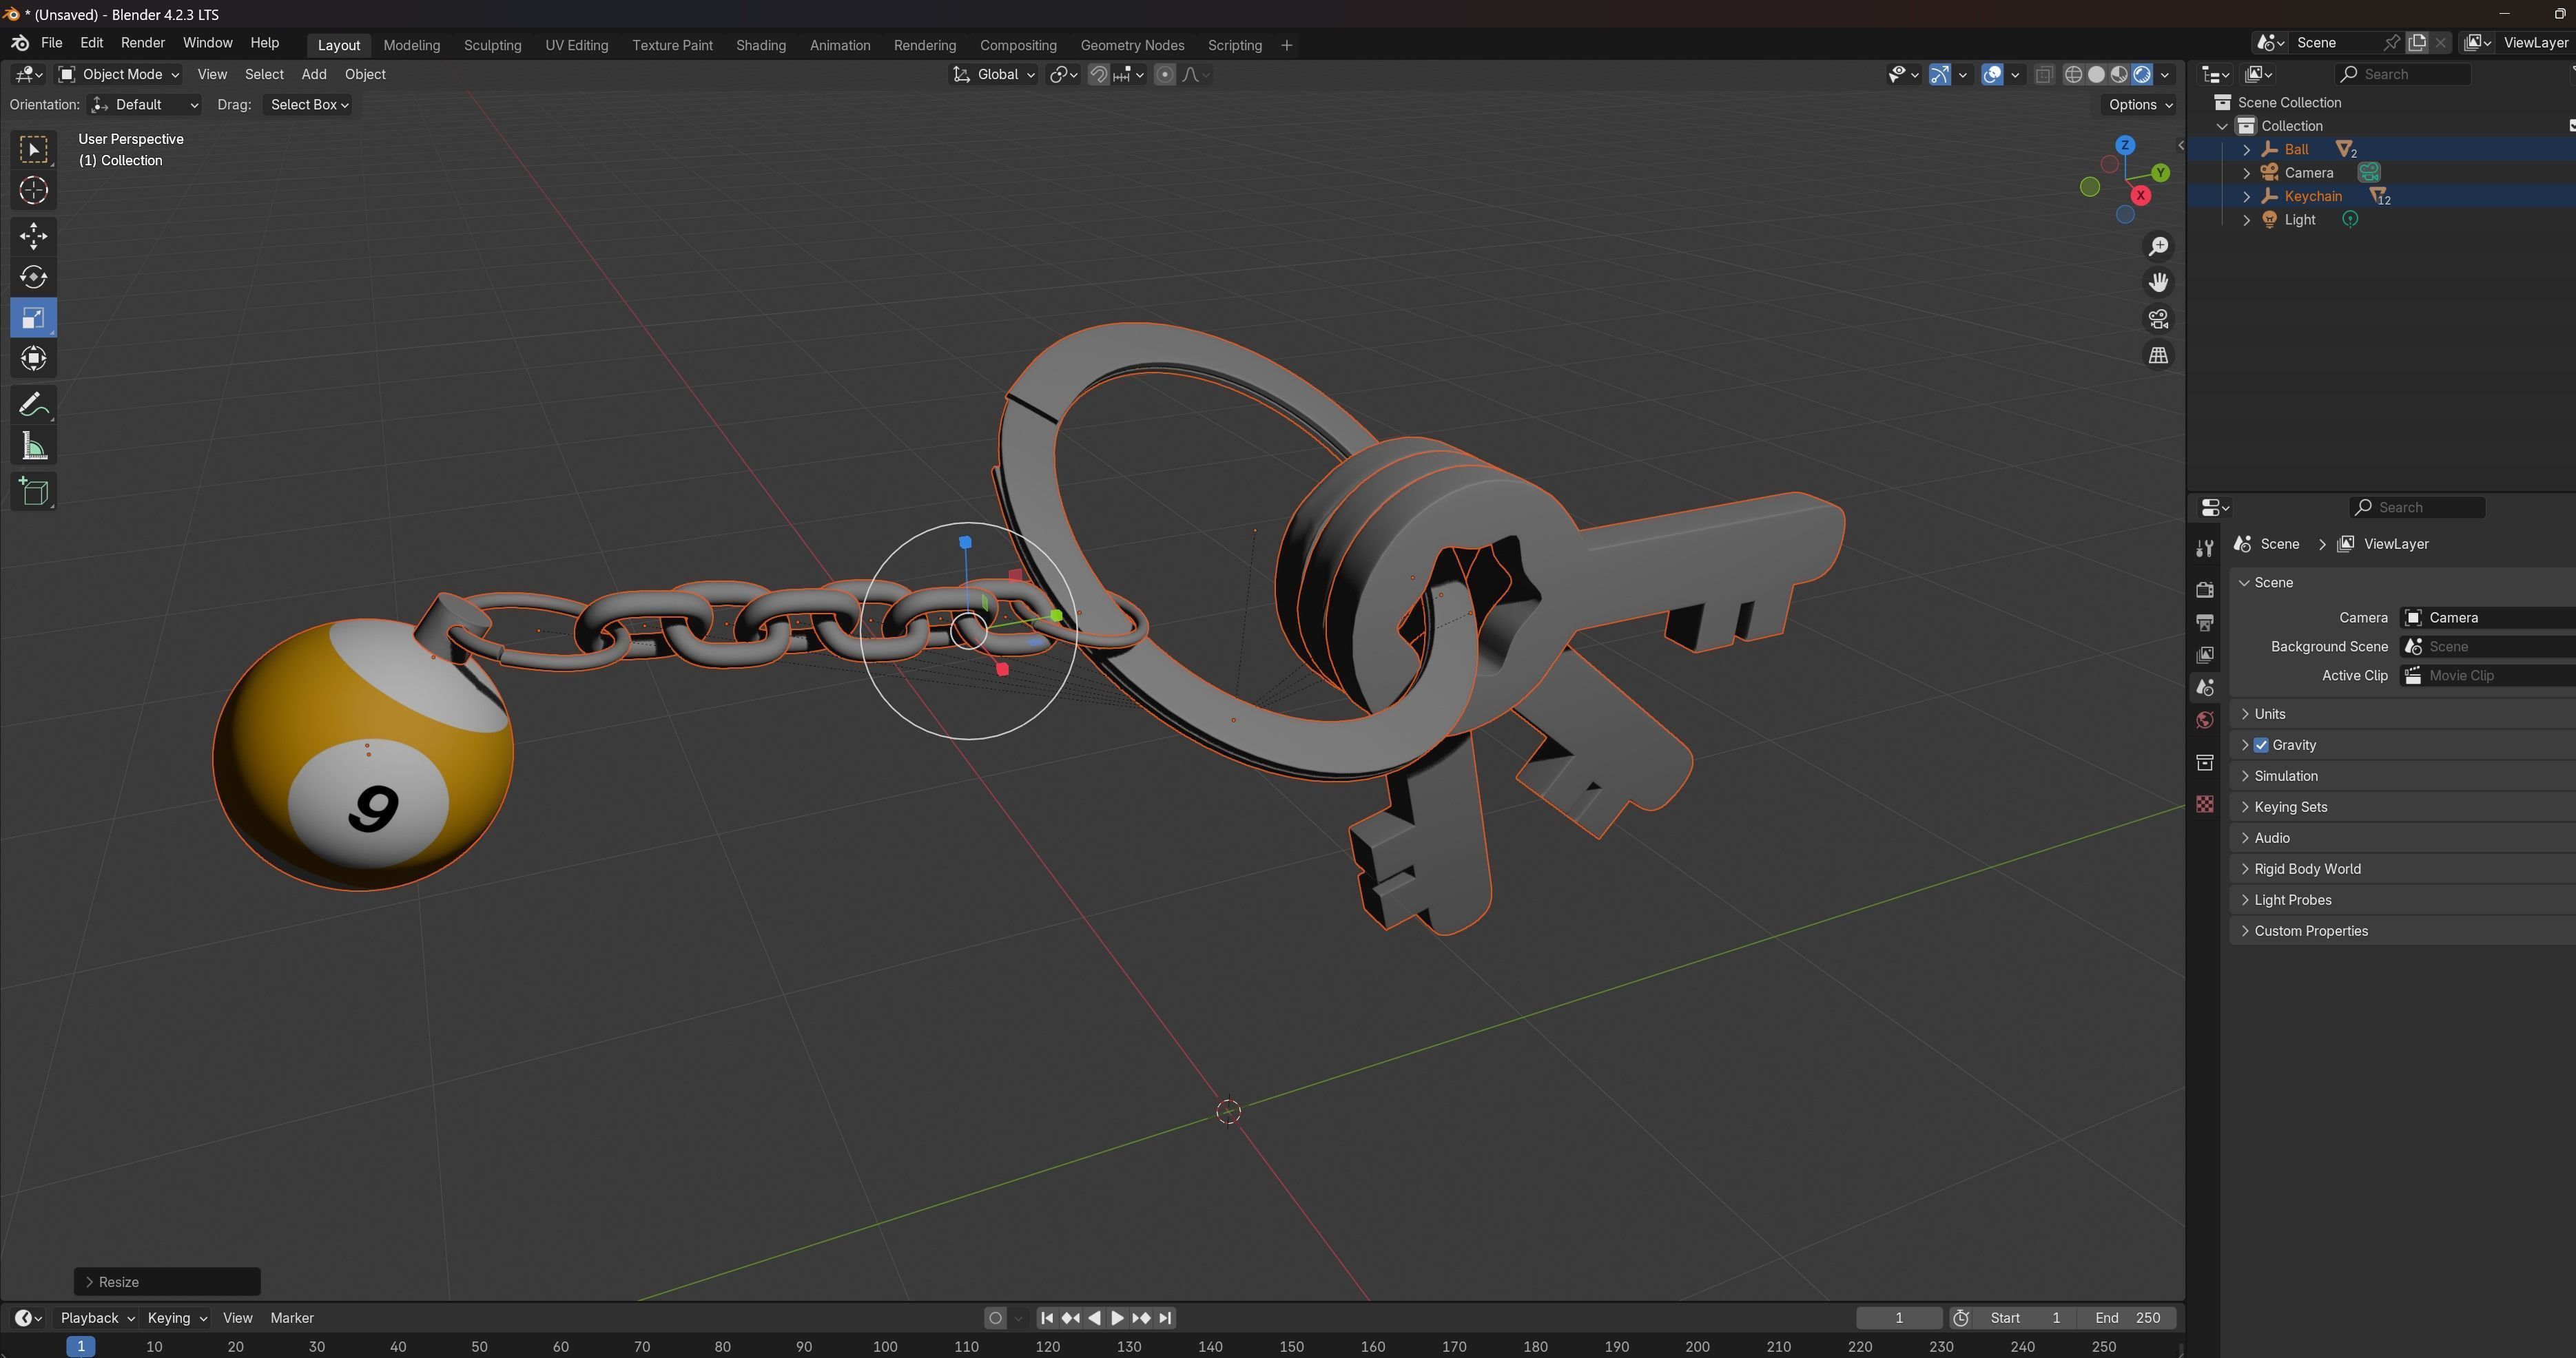Screen dimensions: 2576x1358
Task: Select the Measure ruler tool
Action: click(33, 447)
